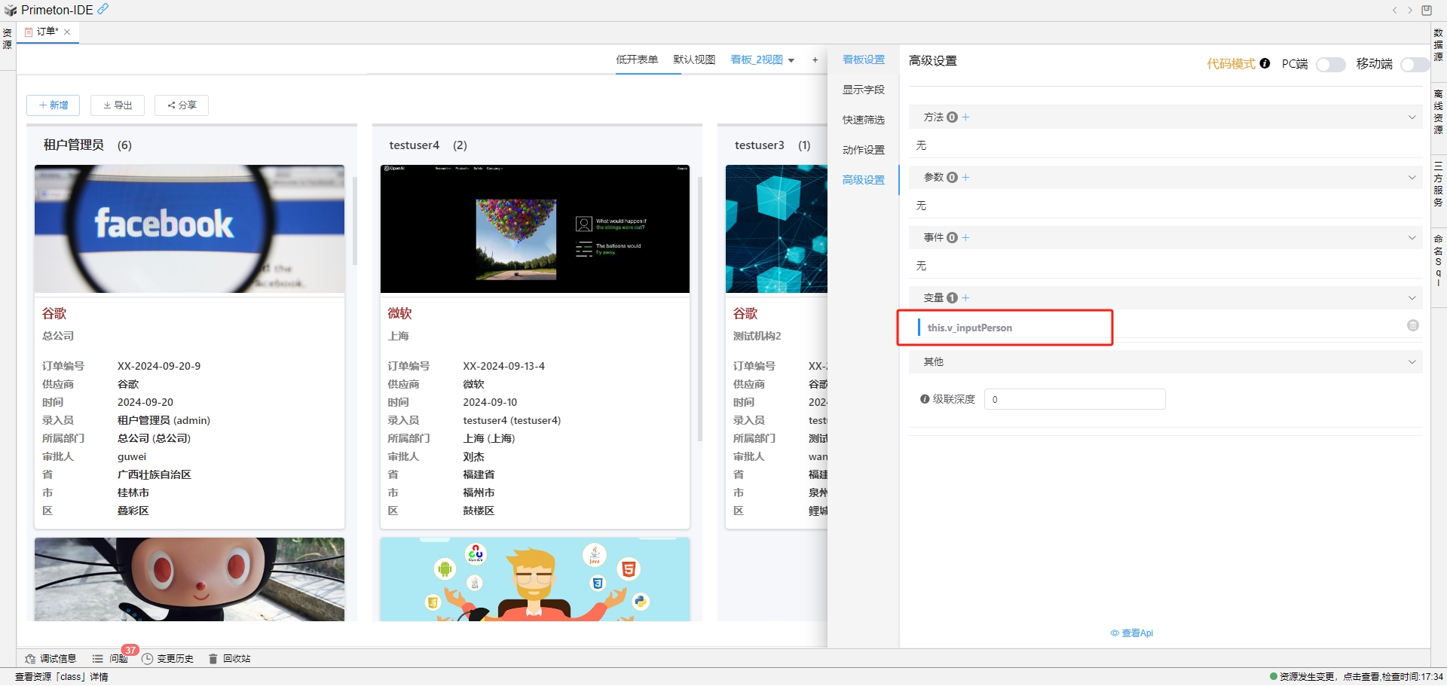Viewport: 1447px width, 686px height.
Task: Click the 代码模式 info icon
Action: [x=1265, y=64]
